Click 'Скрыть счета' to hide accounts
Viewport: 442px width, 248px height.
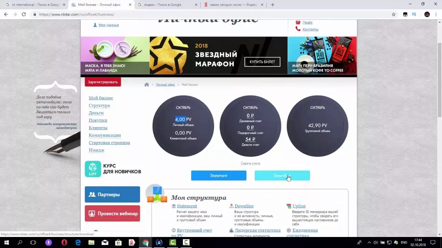click(x=250, y=163)
